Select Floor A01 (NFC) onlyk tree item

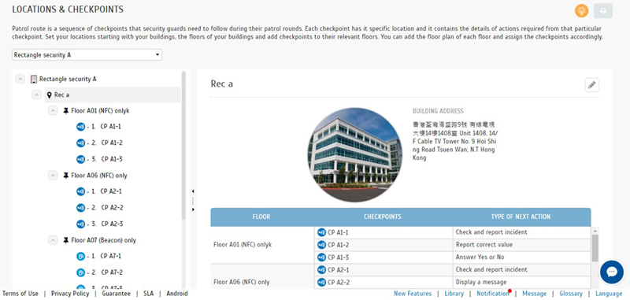[100, 111]
